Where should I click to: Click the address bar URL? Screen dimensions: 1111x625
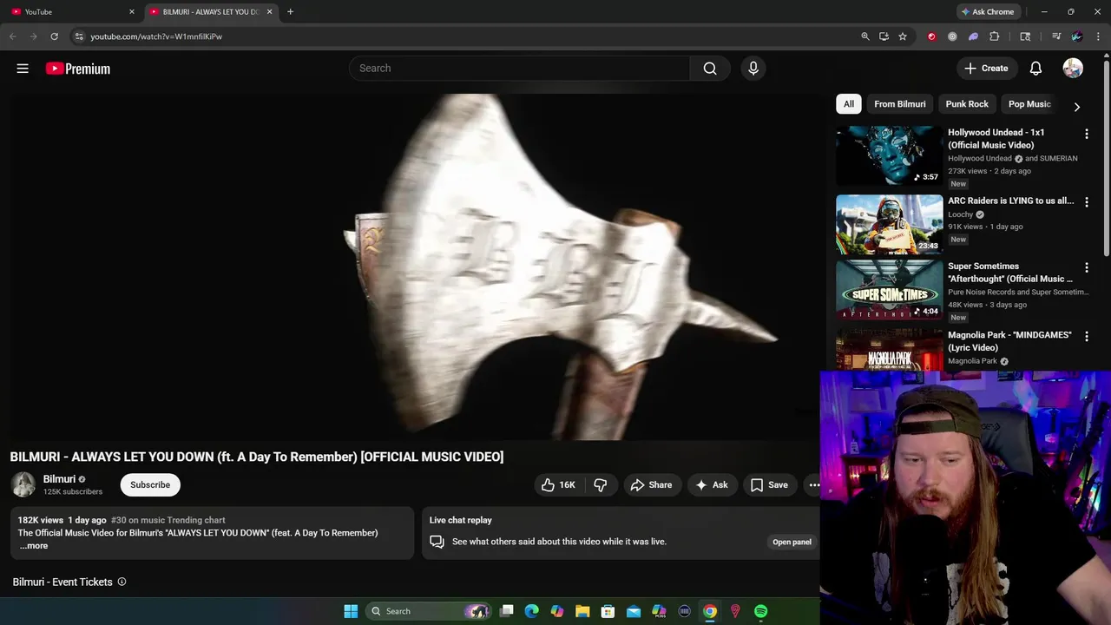click(156, 36)
